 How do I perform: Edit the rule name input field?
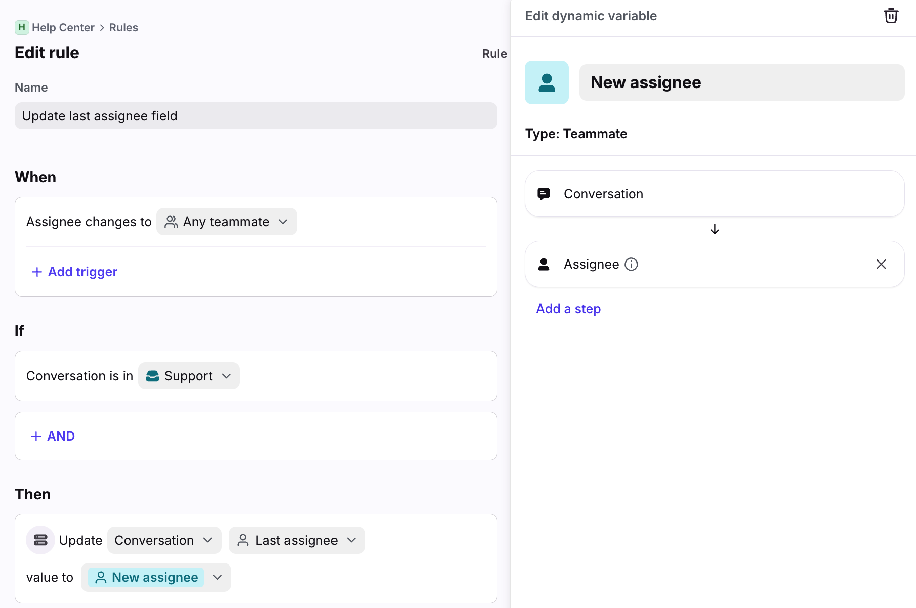tap(256, 116)
